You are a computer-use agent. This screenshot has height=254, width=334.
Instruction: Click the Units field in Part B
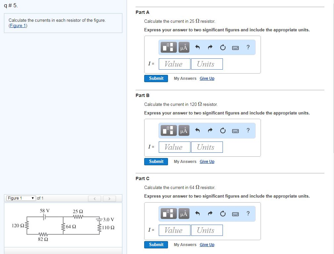[207, 147]
